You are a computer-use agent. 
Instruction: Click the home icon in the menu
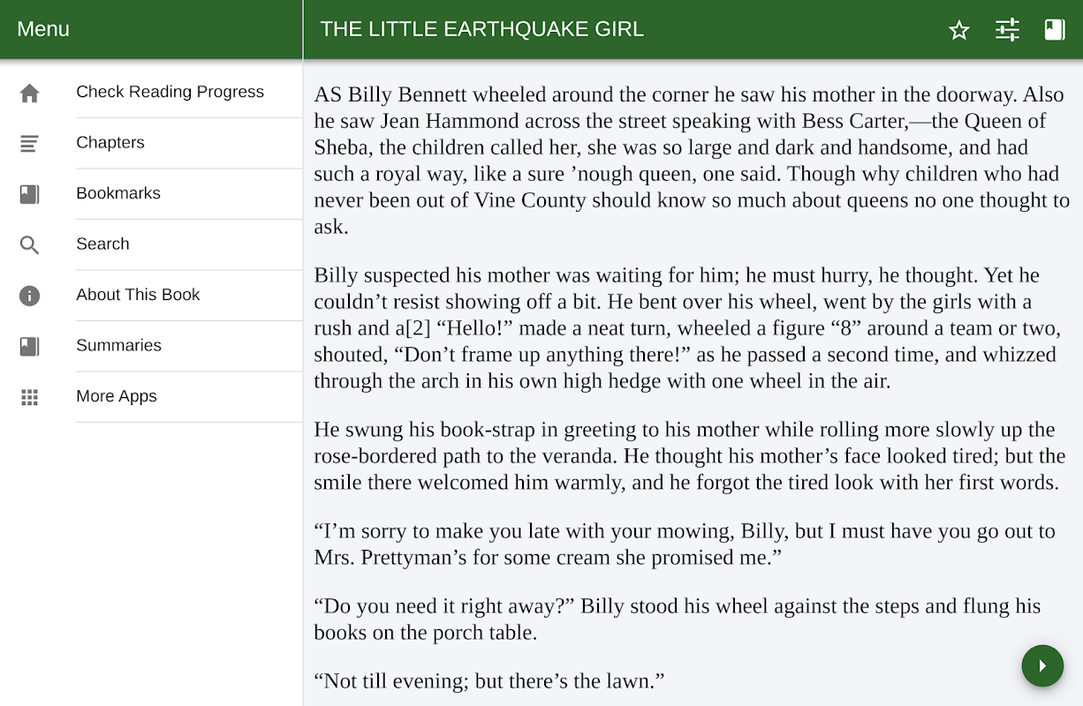click(x=29, y=93)
